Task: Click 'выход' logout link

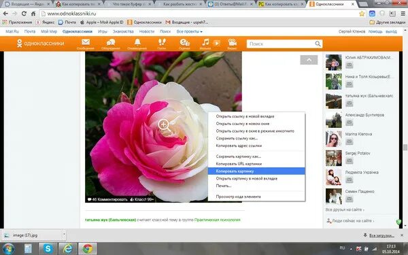Action: tap(391, 31)
